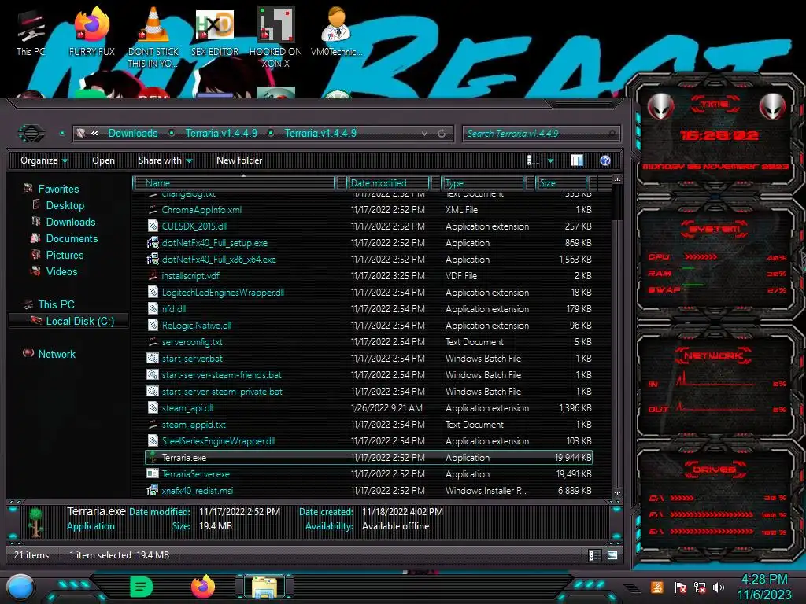Open the This PC desktop icon
This screenshot has height=604, width=806.
(31, 33)
